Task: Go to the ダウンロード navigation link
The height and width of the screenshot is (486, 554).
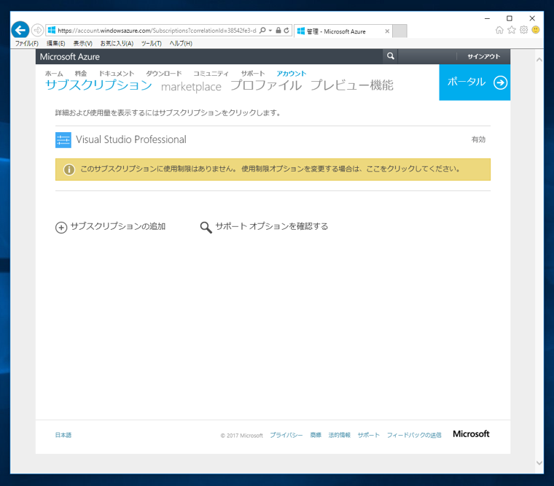Action: (163, 74)
